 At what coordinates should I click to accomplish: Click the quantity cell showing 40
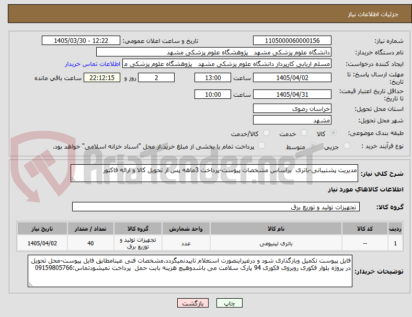[x=90, y=243]
